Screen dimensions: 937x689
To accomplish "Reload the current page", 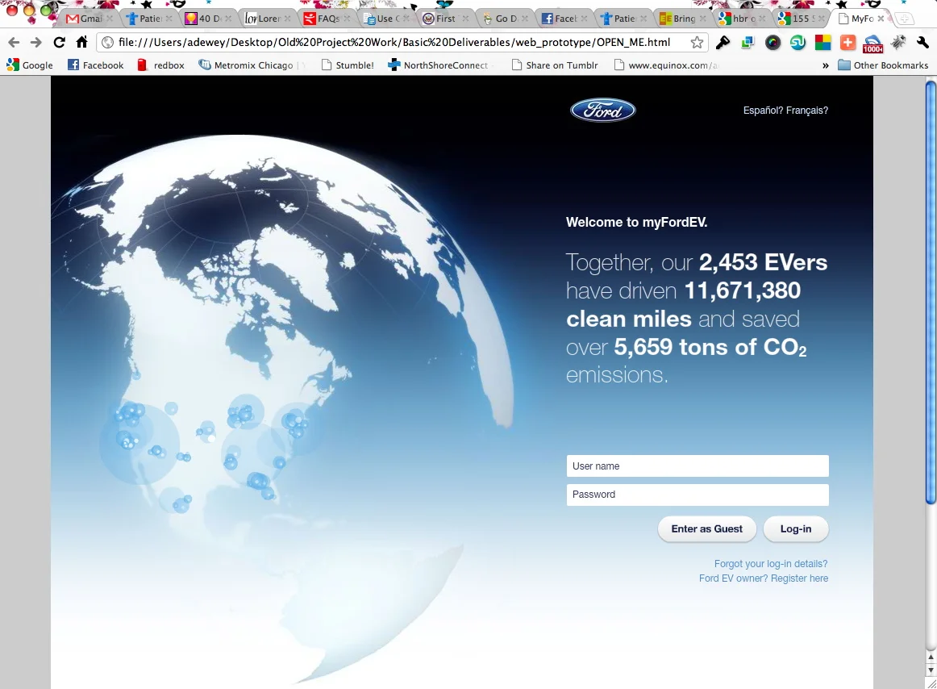I will [59, 43].
